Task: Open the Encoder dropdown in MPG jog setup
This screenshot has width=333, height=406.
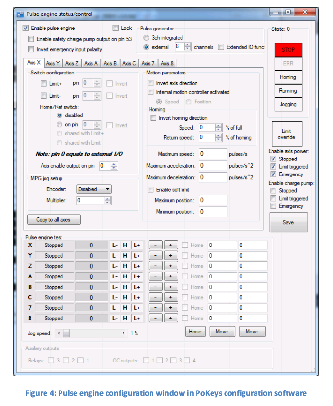Action: tap(94, 189)
